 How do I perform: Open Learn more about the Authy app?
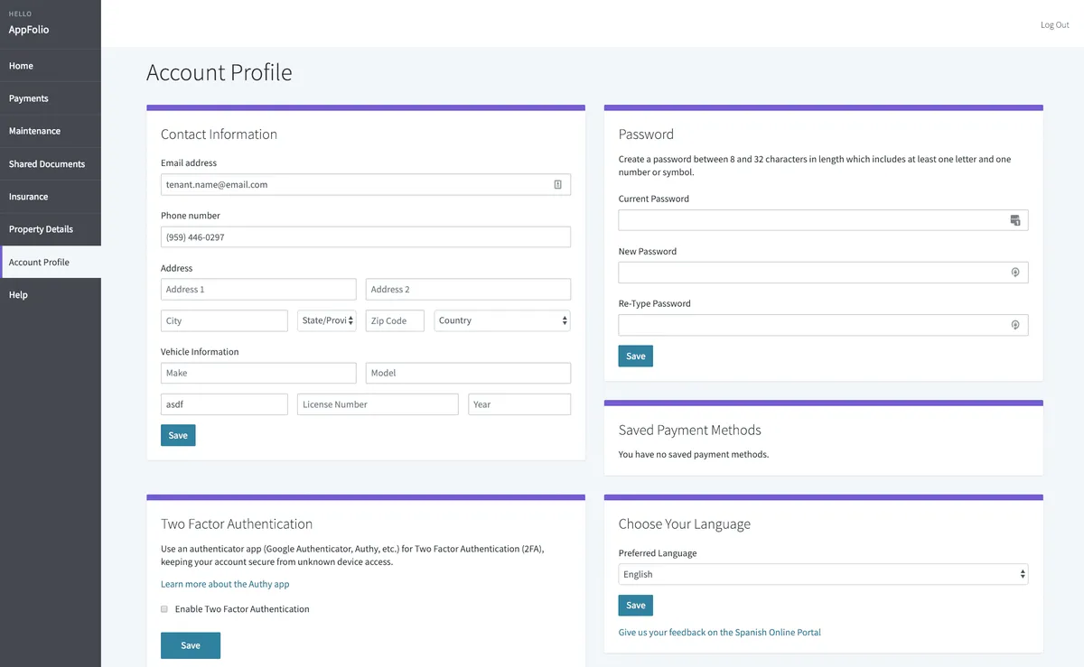tap(225, 584)
